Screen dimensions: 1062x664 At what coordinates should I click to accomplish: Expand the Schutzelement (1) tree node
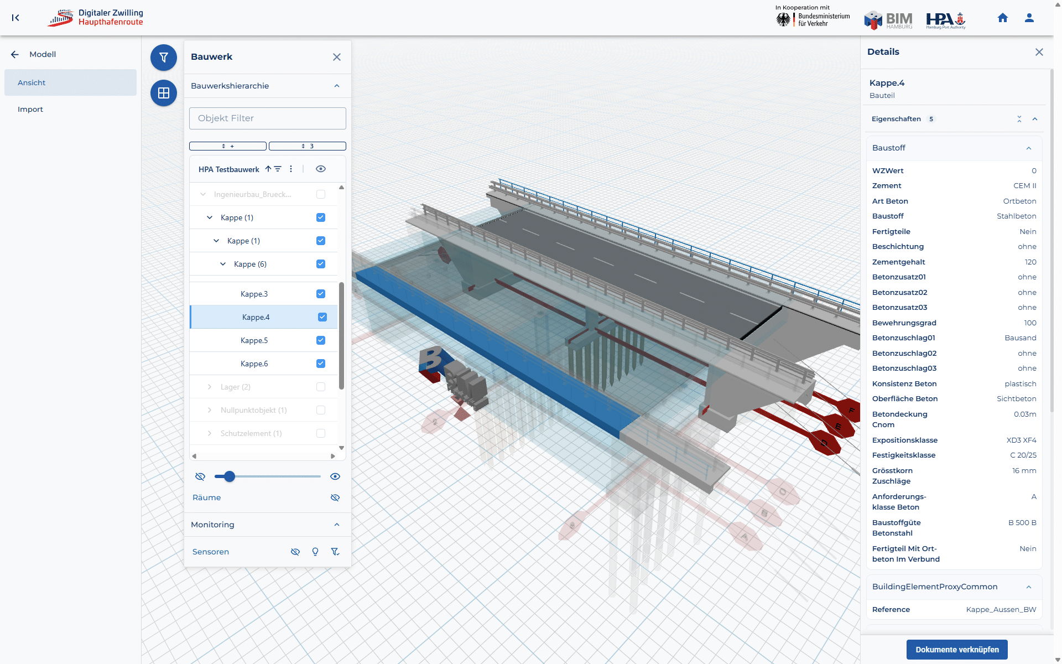pos(210,433)
